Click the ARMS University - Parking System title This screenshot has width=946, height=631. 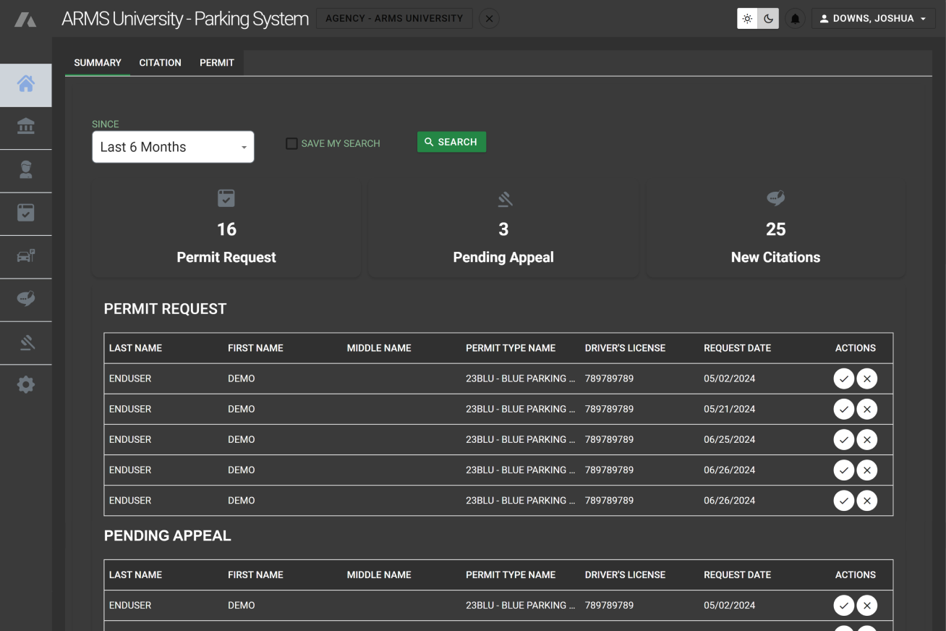tap(185, 19)
